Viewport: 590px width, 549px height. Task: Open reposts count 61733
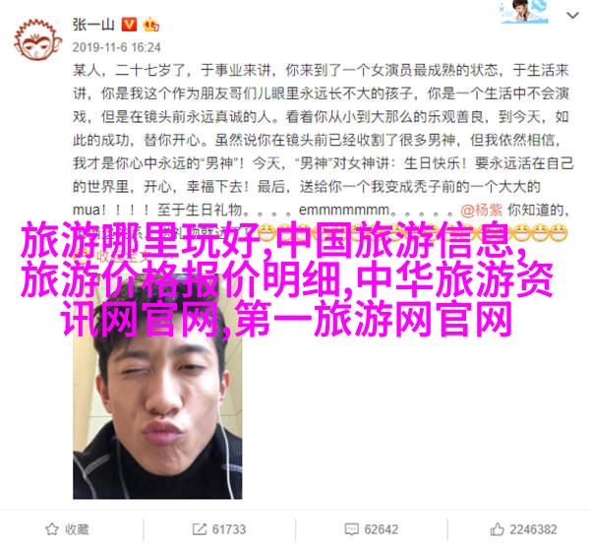point(229,529)
